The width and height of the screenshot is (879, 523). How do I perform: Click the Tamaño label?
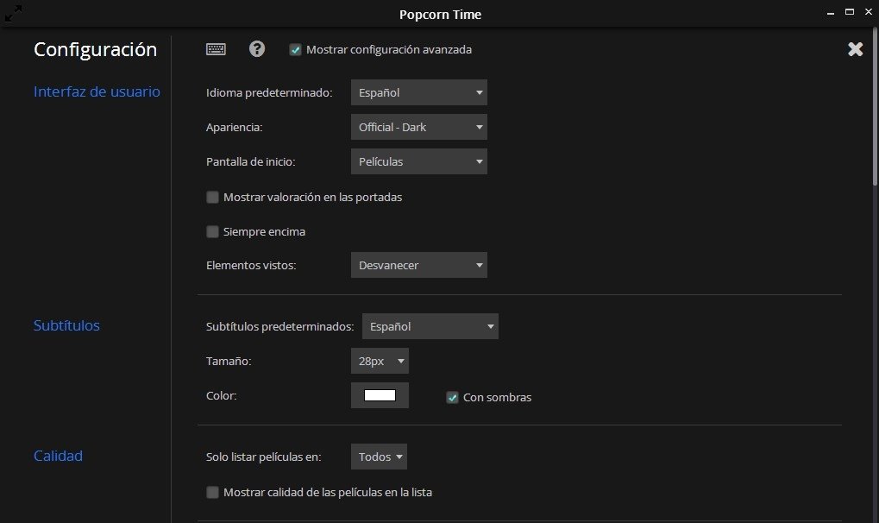[x=228, y=361]
